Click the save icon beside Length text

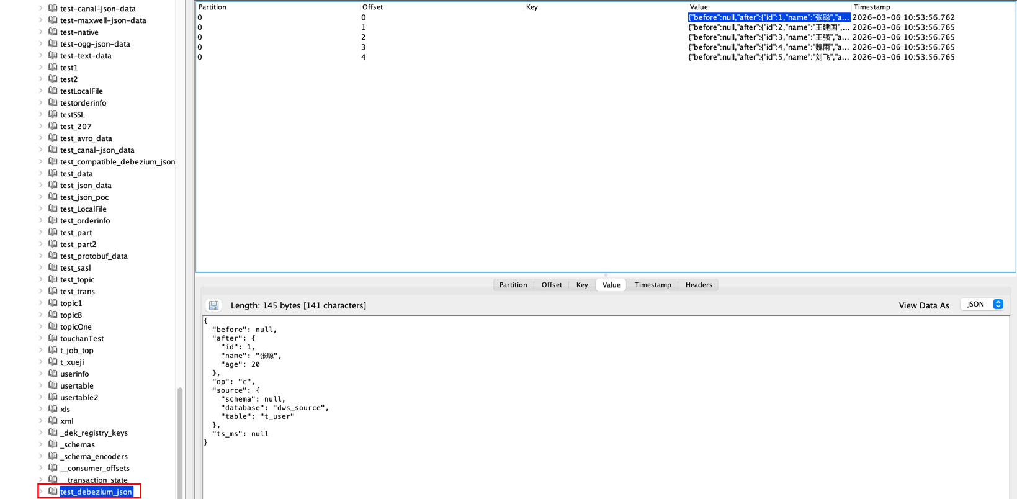pos(213,305)
